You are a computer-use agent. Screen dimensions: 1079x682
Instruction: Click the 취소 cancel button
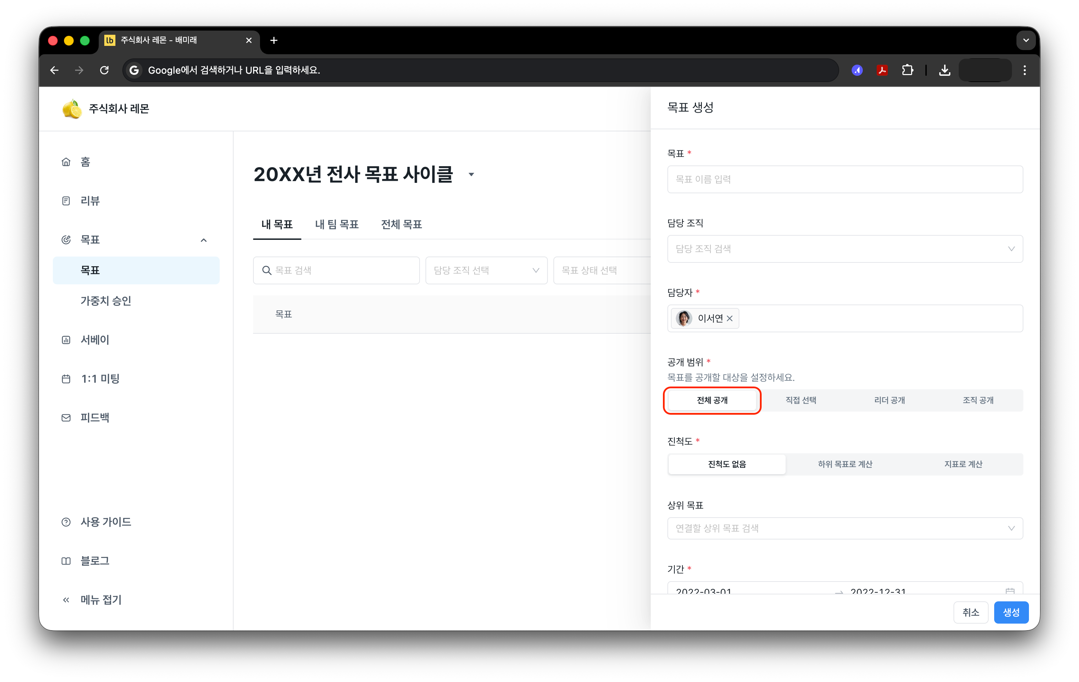[x=971, y=612]
